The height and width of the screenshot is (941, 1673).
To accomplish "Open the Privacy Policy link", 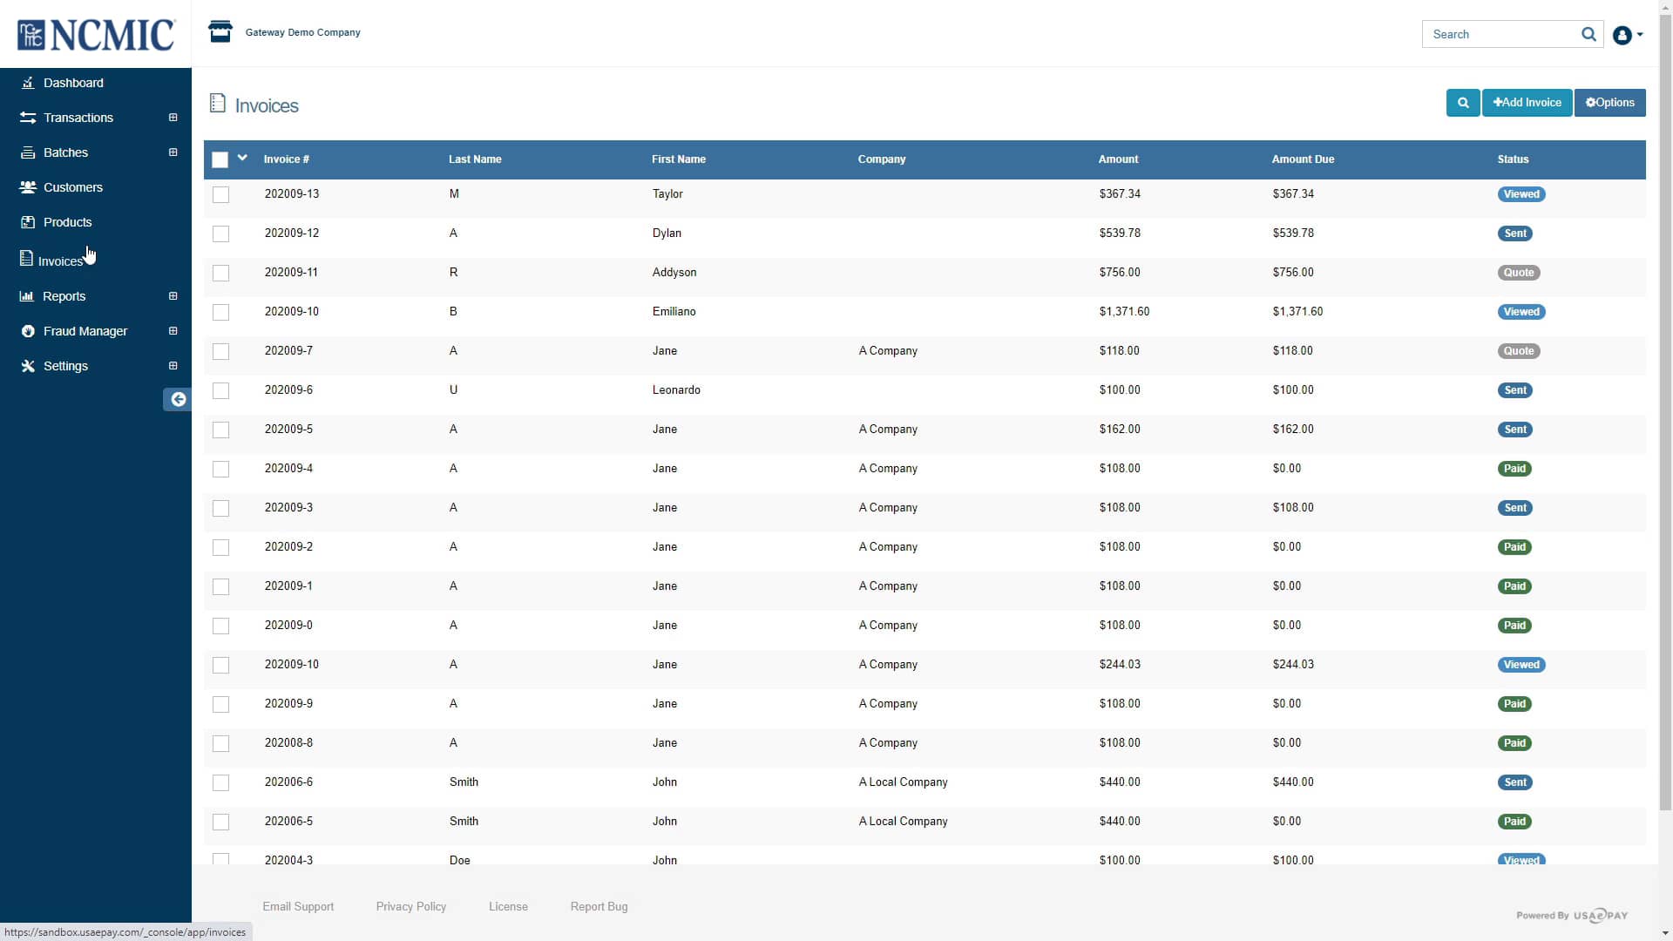I will pyautogui.click(x=410, y=906).
